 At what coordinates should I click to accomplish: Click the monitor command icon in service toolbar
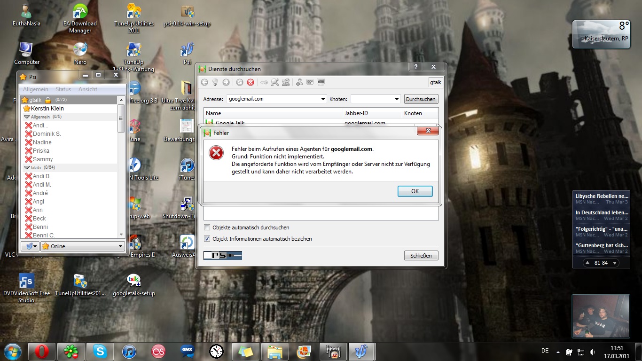click(321, 82)
